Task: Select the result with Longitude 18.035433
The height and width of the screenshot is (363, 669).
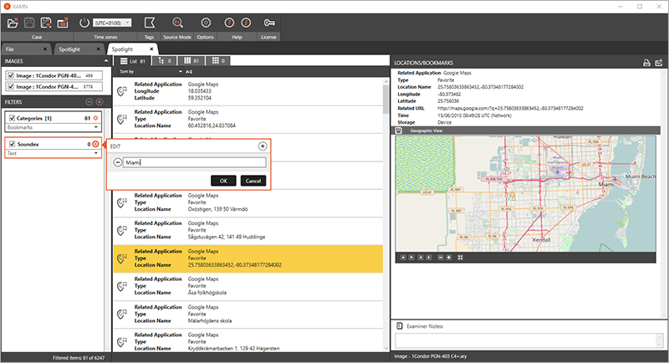Action: (x=248, y=91)
